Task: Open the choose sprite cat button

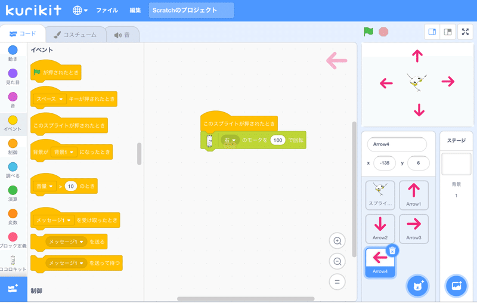Action: 417,286
